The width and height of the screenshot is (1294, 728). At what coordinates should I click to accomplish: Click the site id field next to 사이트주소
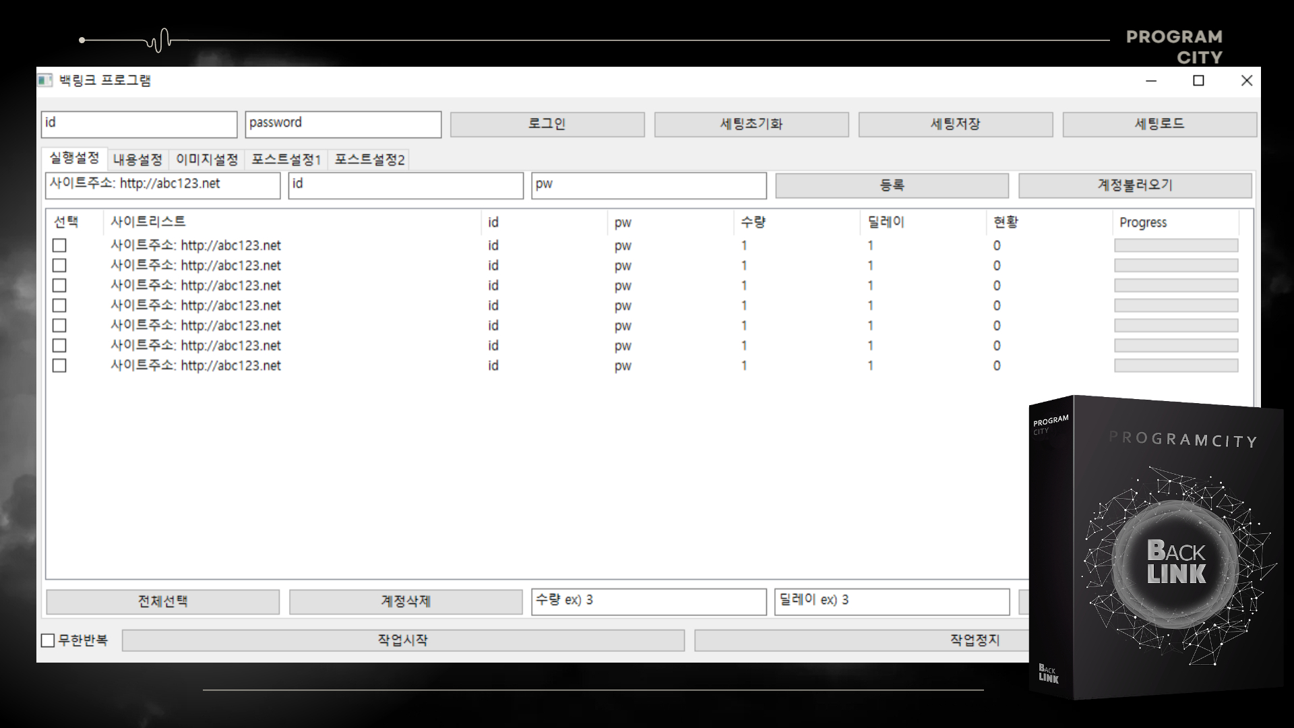click(x=406, y=185)
